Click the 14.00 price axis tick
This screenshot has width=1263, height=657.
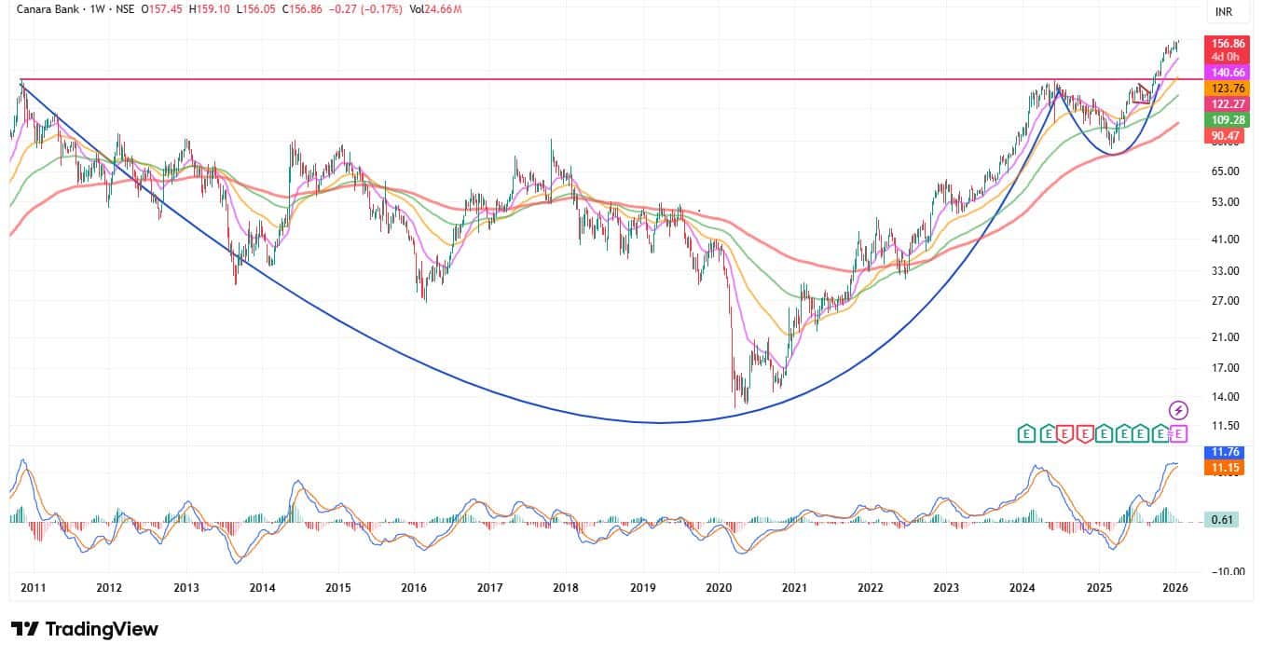point(1225,397)
